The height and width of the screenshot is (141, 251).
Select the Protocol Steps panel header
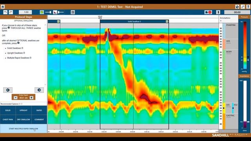24,17
